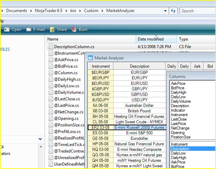
Task: Collapse the sidebar section chevron
Action: (40, 139)
